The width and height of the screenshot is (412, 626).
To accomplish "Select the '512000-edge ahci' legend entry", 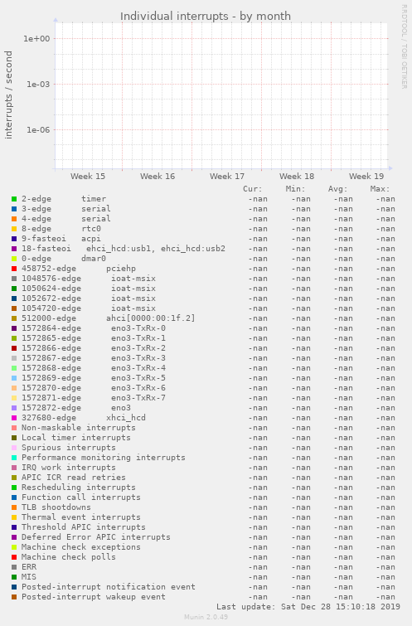I will [x=109, y=318].
